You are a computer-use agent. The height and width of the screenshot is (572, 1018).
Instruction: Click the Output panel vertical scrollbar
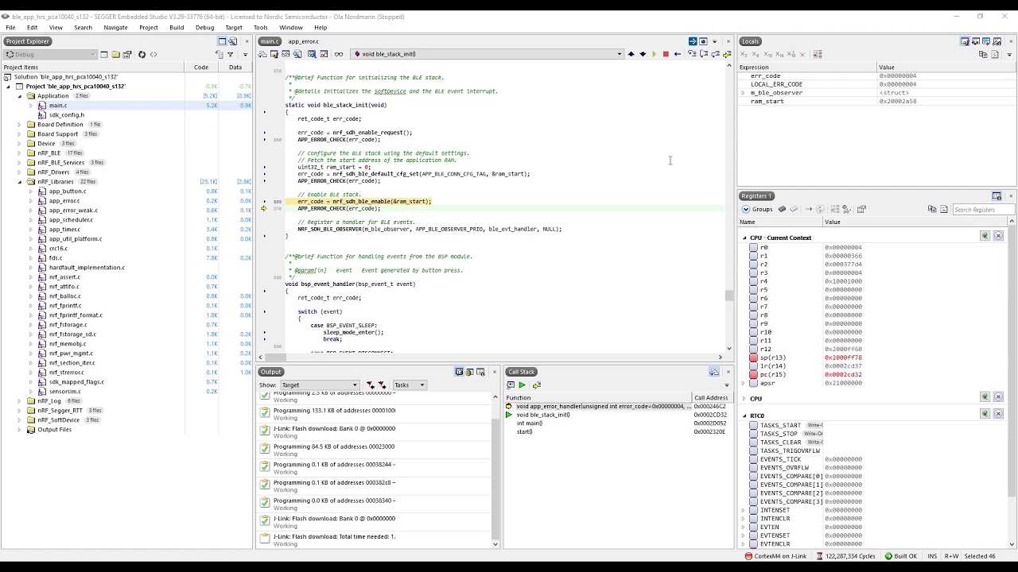coord(495,469)
